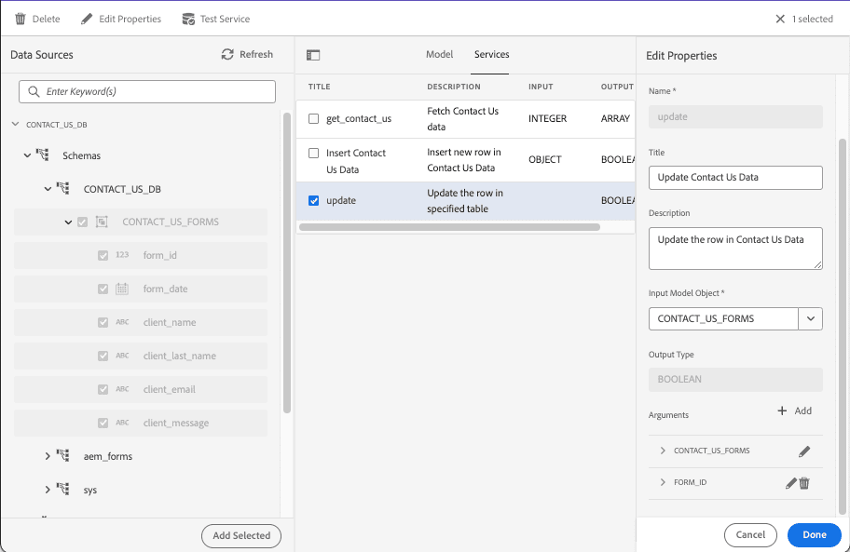Expand the aem_forms schema
This screenshot has height=552, width=850.
(x=48, y=456)
